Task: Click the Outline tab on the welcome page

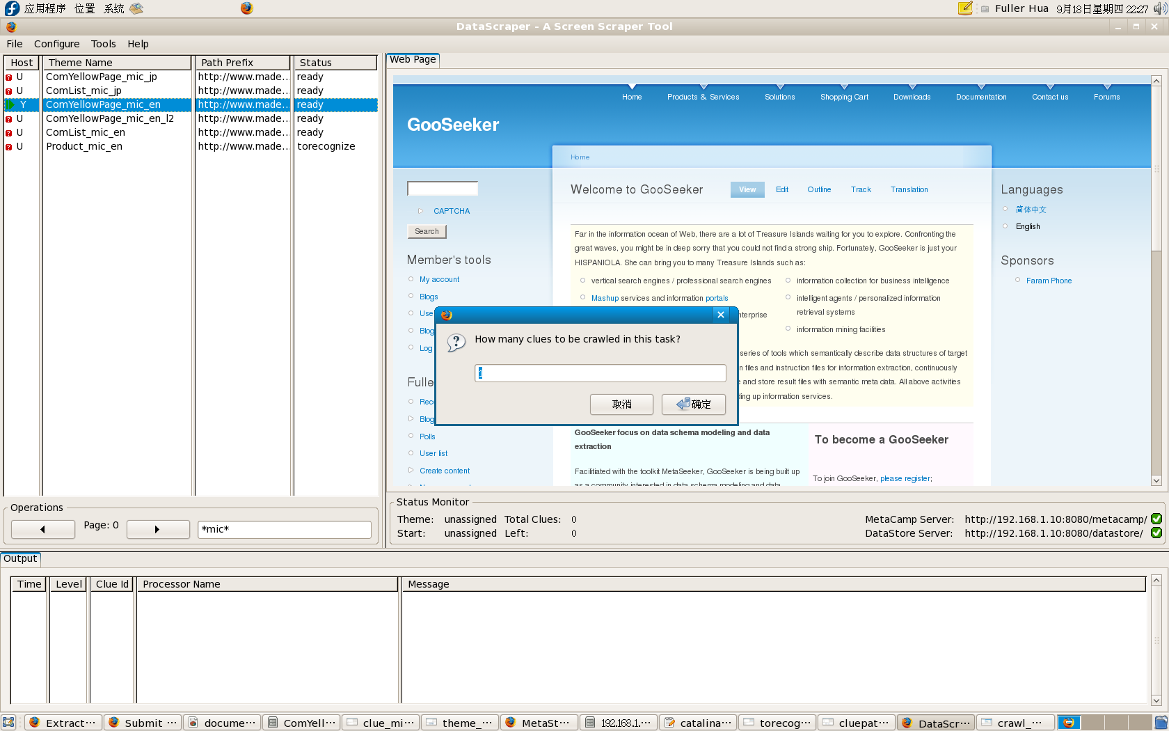Action: 819,190
